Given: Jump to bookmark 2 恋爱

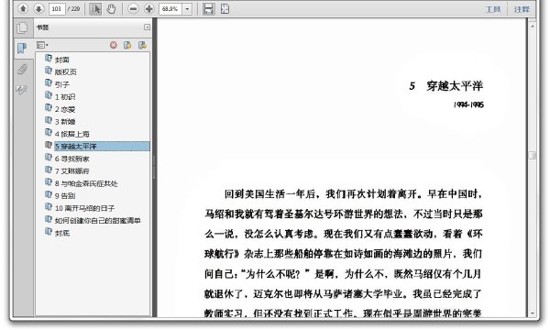Looking at the screenshot, I should (65, 109).
